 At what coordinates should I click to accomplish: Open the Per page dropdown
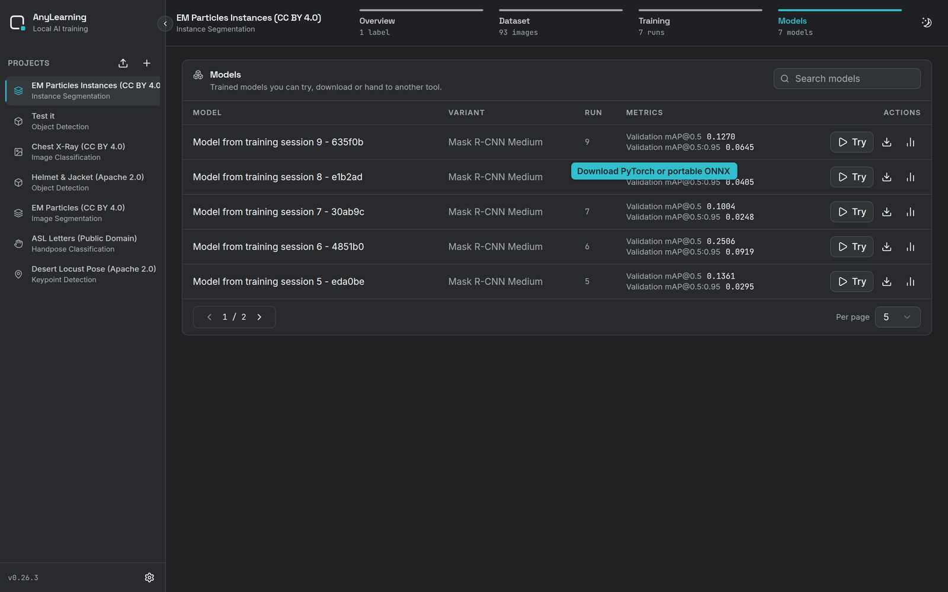pos(898,317)
